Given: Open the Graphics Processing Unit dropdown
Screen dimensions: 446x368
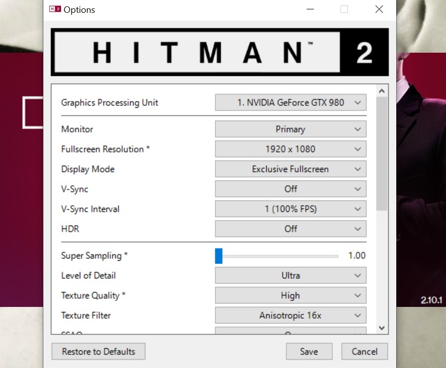Looking at the screenshot, I should pos(290,102).
